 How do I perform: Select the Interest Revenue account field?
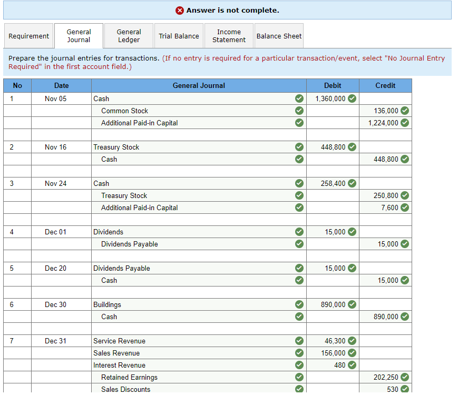[x=199, y=365]
